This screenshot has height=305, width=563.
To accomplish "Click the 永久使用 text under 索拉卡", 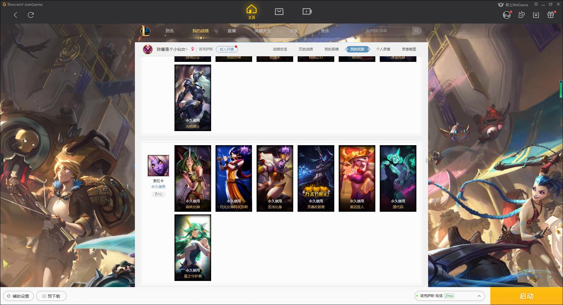I will [x=158, y=187].
